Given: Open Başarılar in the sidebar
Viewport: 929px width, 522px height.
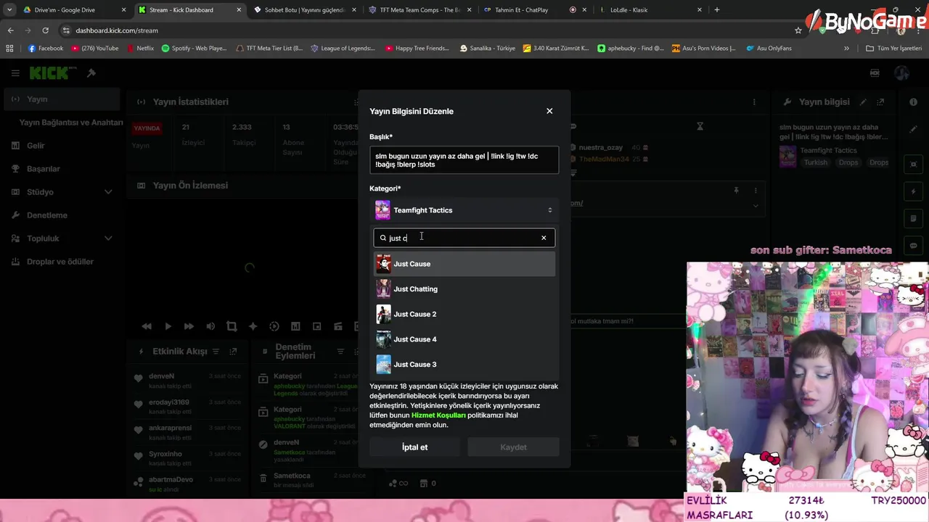Looking at the screenshot, I should pyautogui.click(x=61, y=169).
